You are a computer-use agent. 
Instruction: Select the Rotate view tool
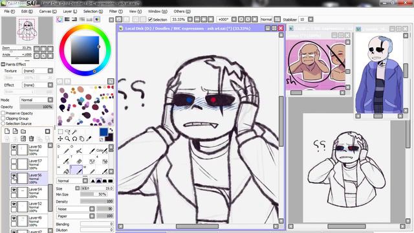(75, 139)
